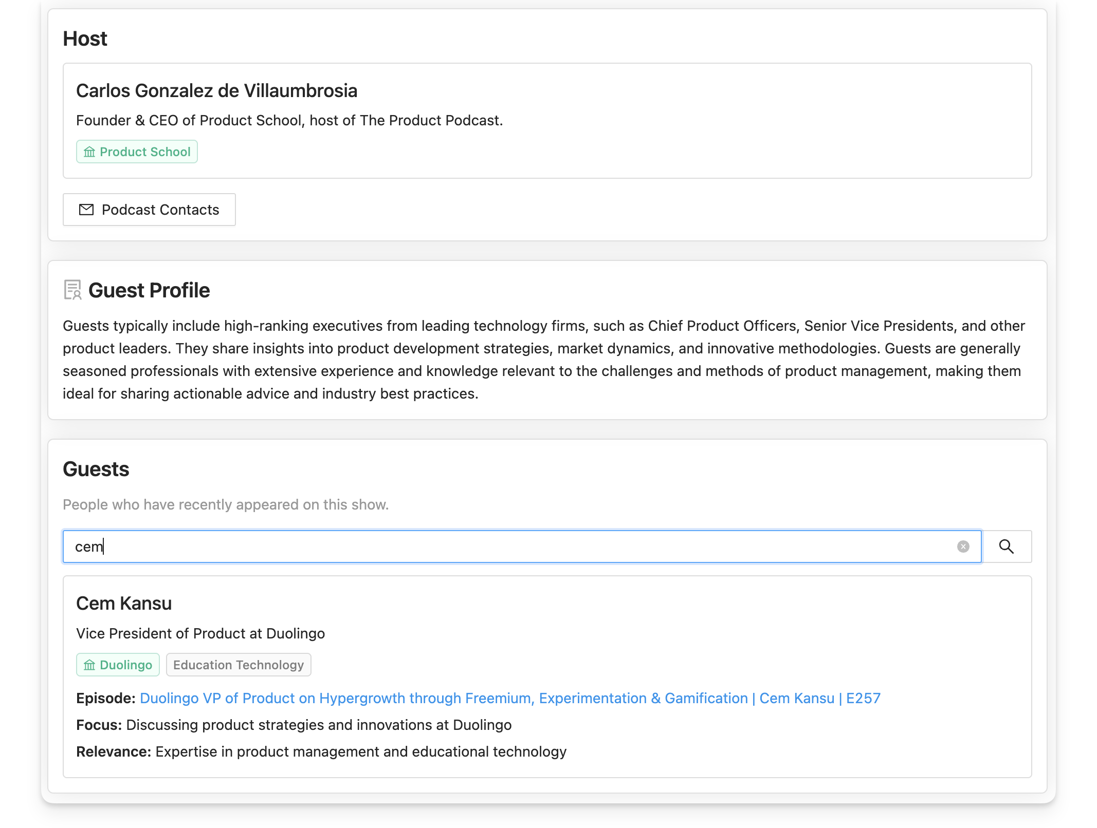Select the Duolingo company tag
1097x828 pixels.
point(118,665)
